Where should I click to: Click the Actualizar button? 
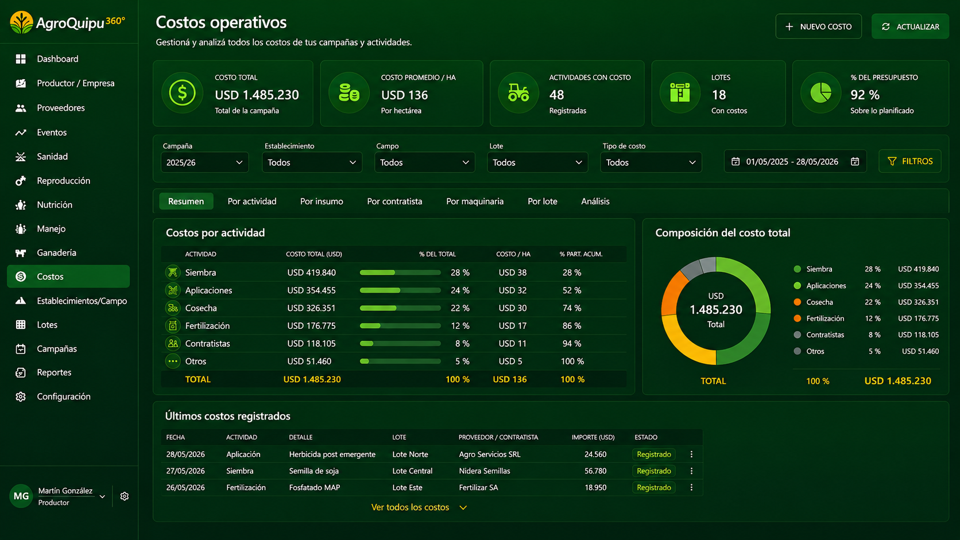pyautogui.click(x=910, y=26)
